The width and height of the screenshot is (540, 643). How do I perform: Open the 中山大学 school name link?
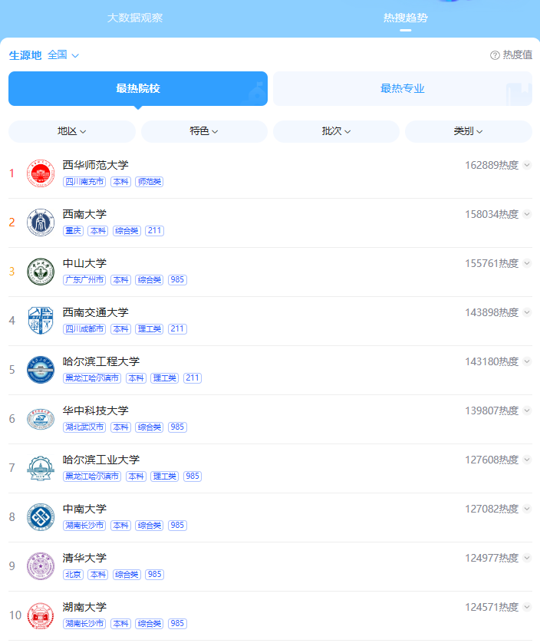tap(84, 263)
